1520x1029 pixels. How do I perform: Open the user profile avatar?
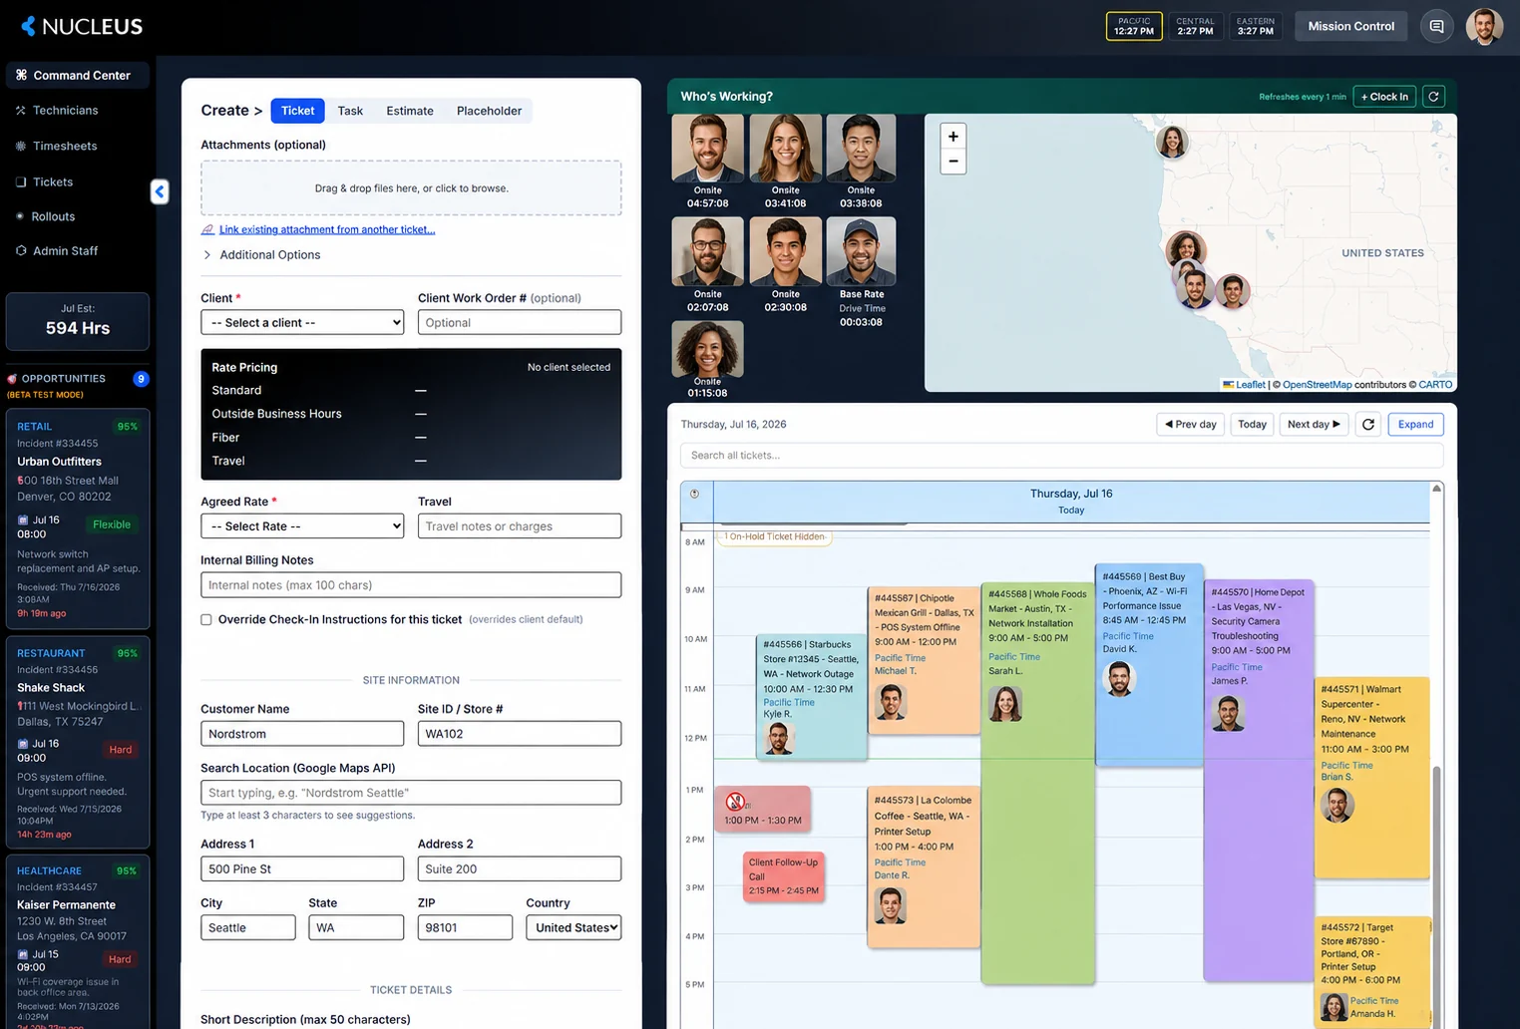(x=1484, y=26)
